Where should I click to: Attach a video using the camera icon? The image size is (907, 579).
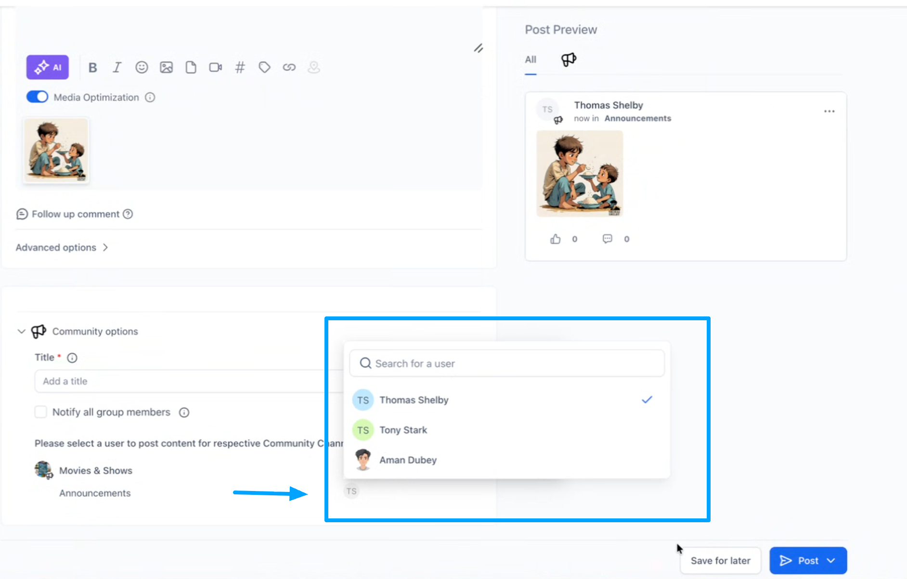pos(215,67)
